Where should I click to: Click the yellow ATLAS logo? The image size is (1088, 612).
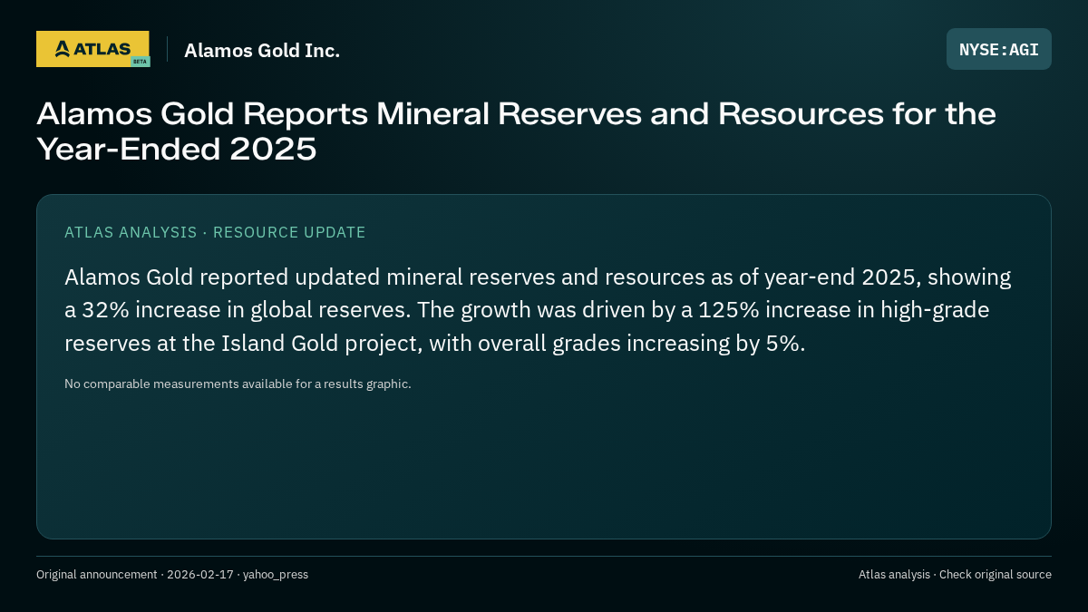point(92,49)
